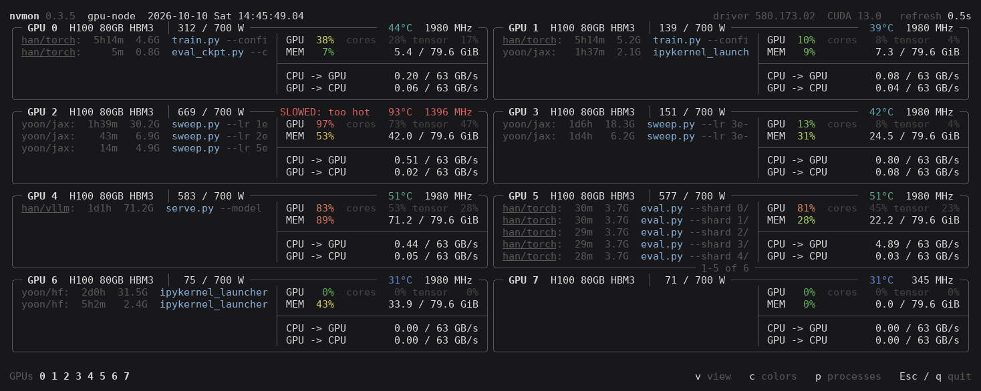This screenshot has height=391, width=981.
Task: Select GPU index 6 in footer list
Action: [115, 376]
